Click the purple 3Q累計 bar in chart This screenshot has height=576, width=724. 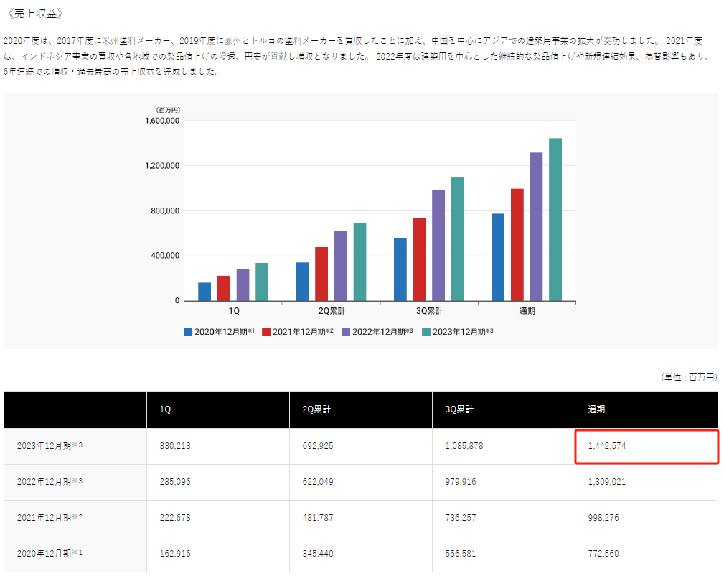point(438,246)
